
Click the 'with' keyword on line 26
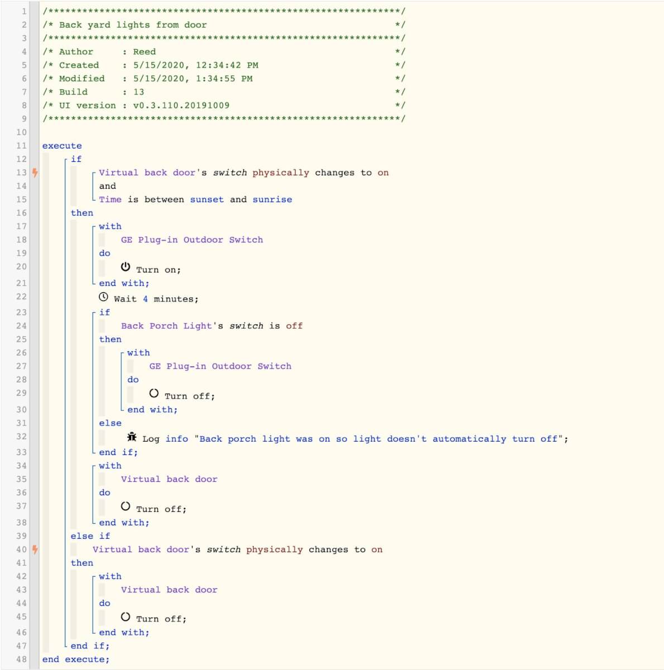point(138,353)
